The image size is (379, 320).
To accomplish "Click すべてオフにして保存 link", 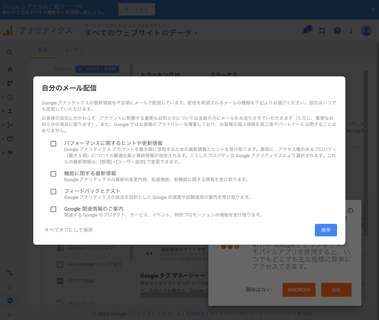I will point(69,230).
